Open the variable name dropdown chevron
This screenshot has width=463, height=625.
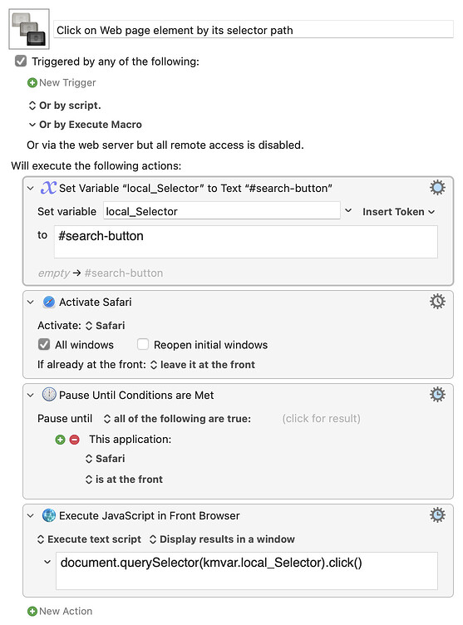[x=348, y=210]
